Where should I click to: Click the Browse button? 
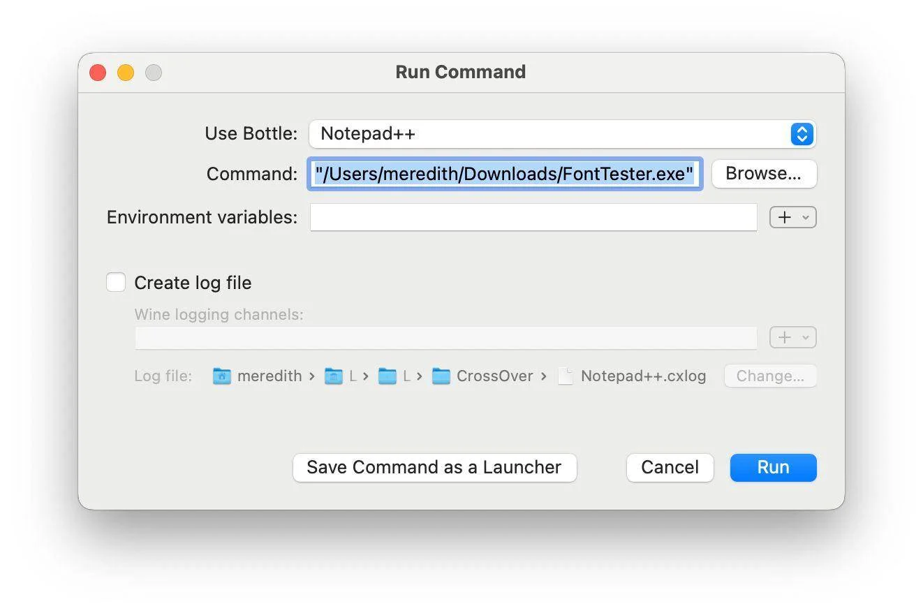[764, 174]
